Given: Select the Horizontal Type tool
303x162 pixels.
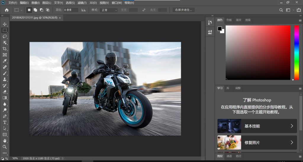Looking at the screenshot, I should (x=5, y=122).
